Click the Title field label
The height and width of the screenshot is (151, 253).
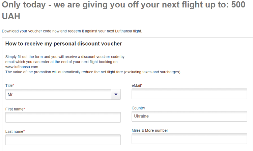coord(9,86)
